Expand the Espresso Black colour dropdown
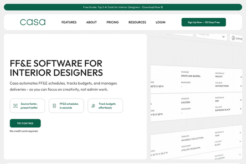 pyautogui.click(x=241, y=109)
